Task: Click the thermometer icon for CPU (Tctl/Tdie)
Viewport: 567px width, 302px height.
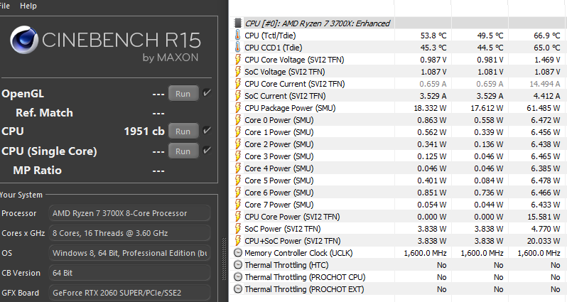Action: pyautogui.click(x=237, y=36)
